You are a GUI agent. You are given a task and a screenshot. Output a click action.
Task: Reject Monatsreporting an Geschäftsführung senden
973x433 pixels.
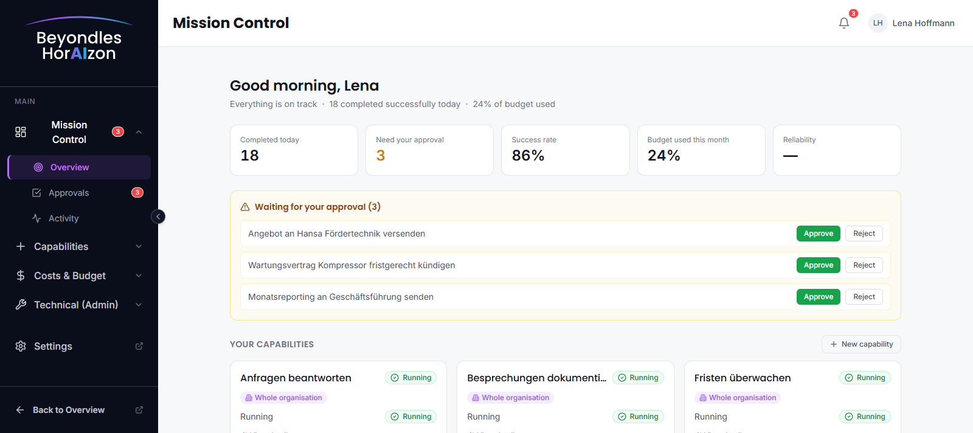(x=864, y=297)
